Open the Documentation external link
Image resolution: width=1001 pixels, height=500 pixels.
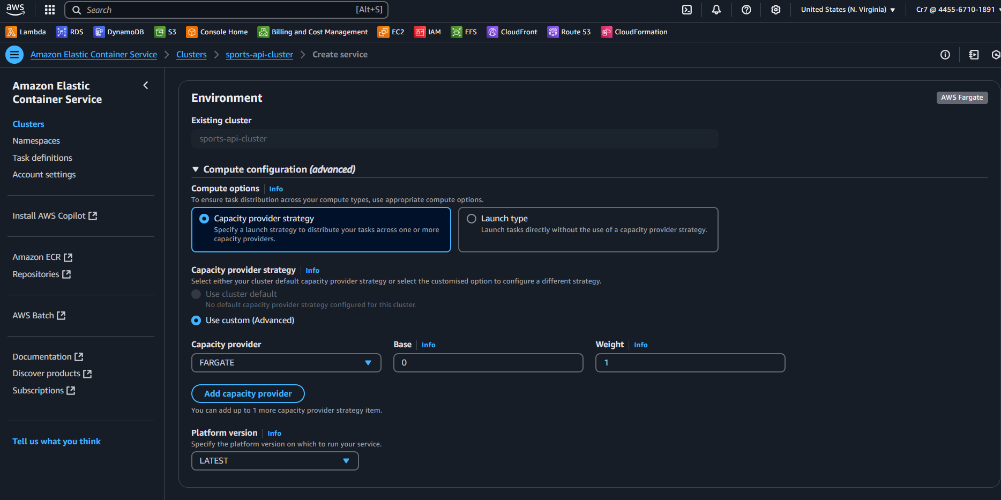[48, 357]
